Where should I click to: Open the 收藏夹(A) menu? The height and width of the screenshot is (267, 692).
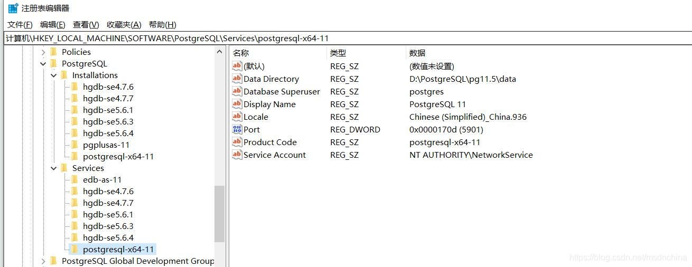[x=124, y=25]
